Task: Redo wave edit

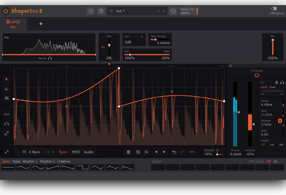Action: tap(182, 152)
